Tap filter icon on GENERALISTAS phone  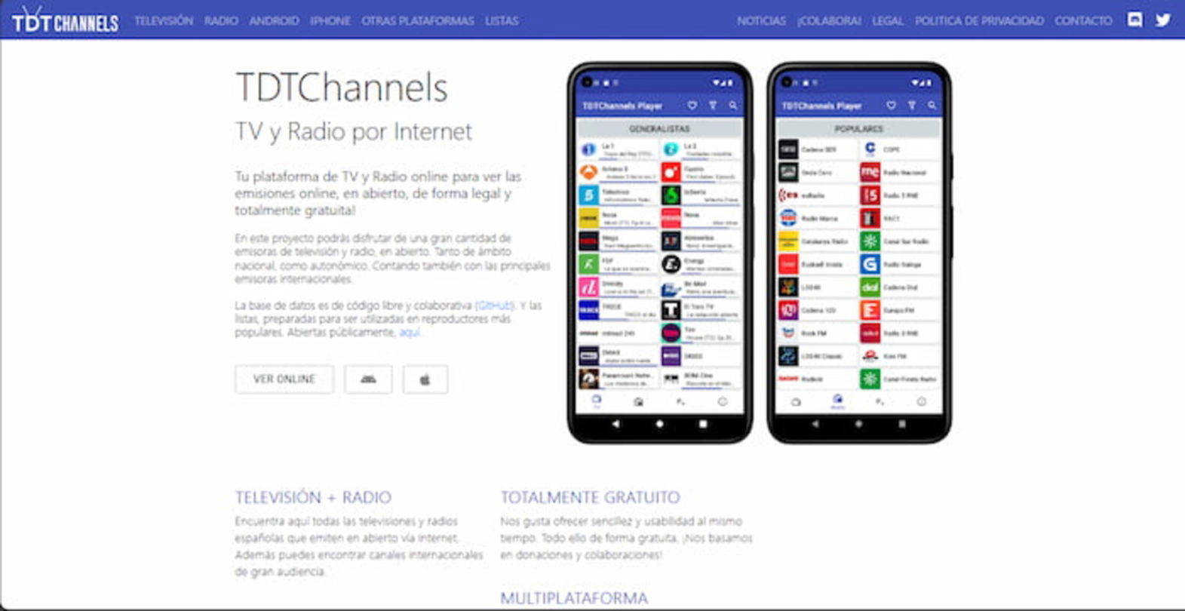[x=712, y=106]
